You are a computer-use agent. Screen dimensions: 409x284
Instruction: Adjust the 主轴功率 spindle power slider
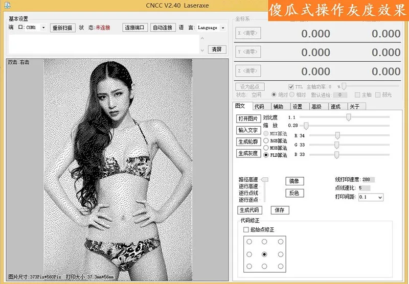344,86
